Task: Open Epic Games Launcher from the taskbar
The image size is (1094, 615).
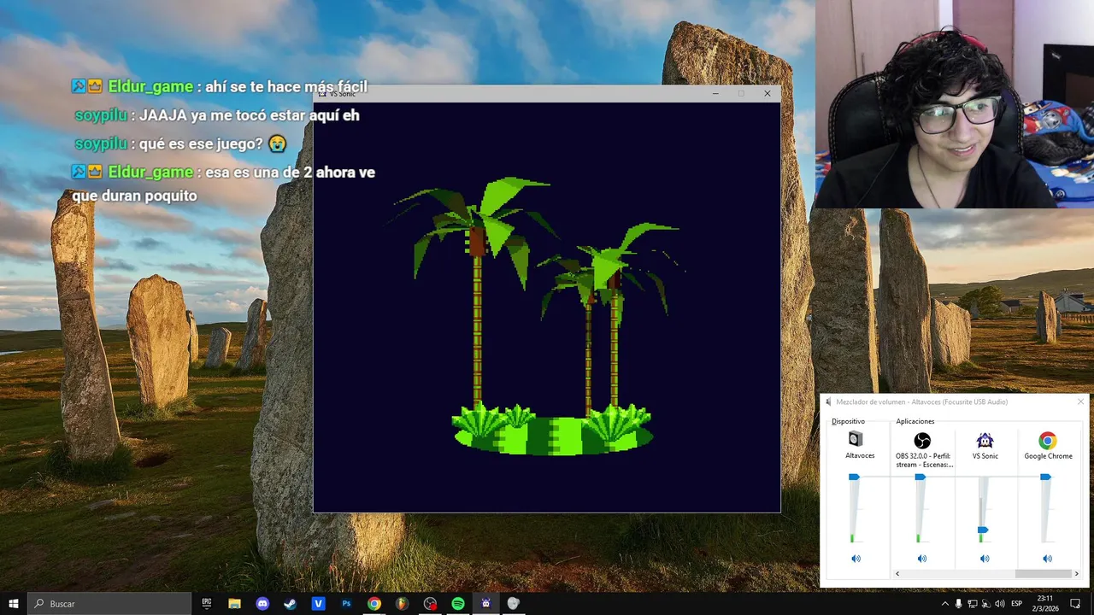Action: [206, 603]
